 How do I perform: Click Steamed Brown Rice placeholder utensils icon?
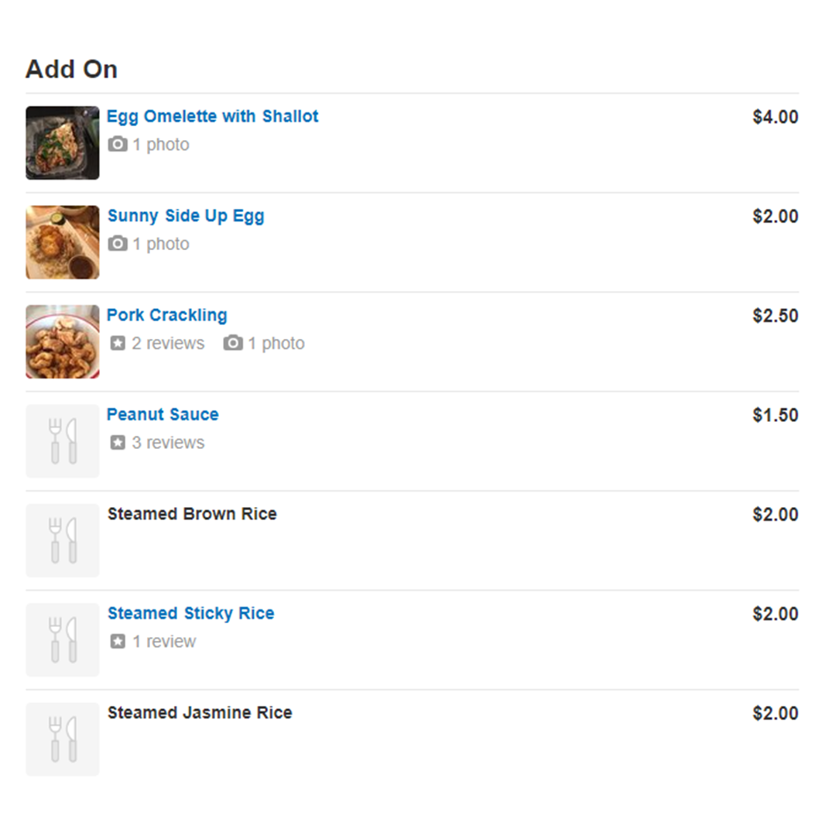[x=63, y=540]
